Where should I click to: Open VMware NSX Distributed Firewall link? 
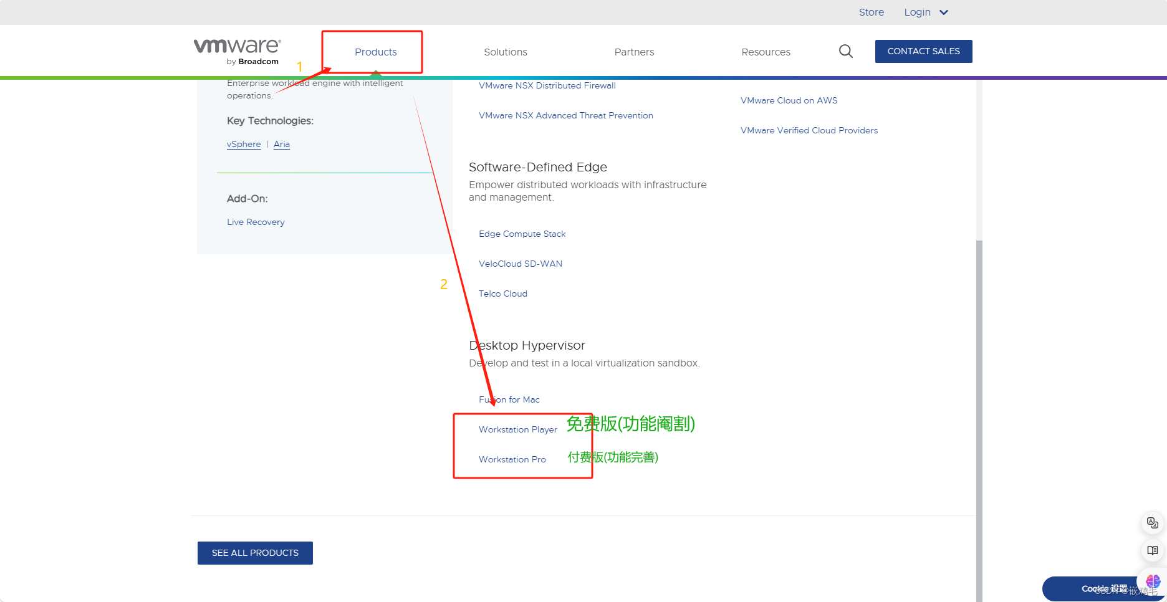click(547, 85)
